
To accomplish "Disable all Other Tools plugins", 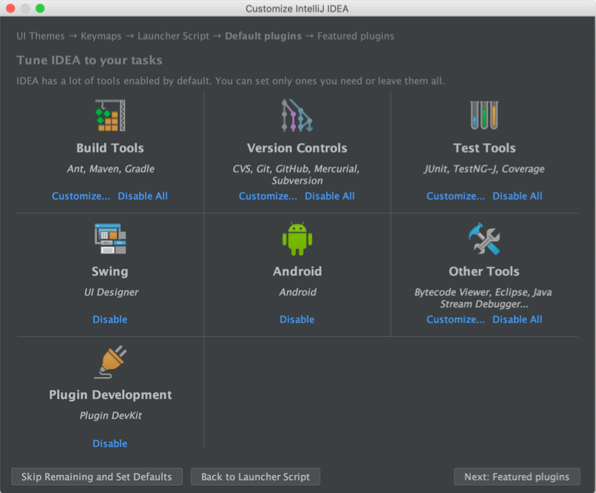I will pyautogui.click(x=518, y=319).
